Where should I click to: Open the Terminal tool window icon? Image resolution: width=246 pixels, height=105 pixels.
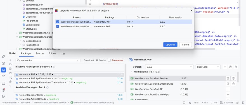coord(3,83)
